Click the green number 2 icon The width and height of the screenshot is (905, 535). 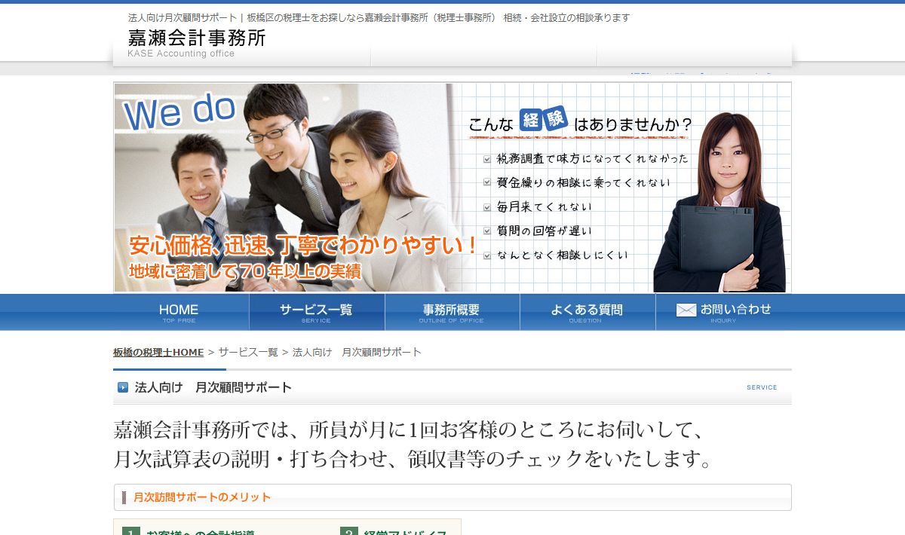pyautogui.click(x=348, y=531)
